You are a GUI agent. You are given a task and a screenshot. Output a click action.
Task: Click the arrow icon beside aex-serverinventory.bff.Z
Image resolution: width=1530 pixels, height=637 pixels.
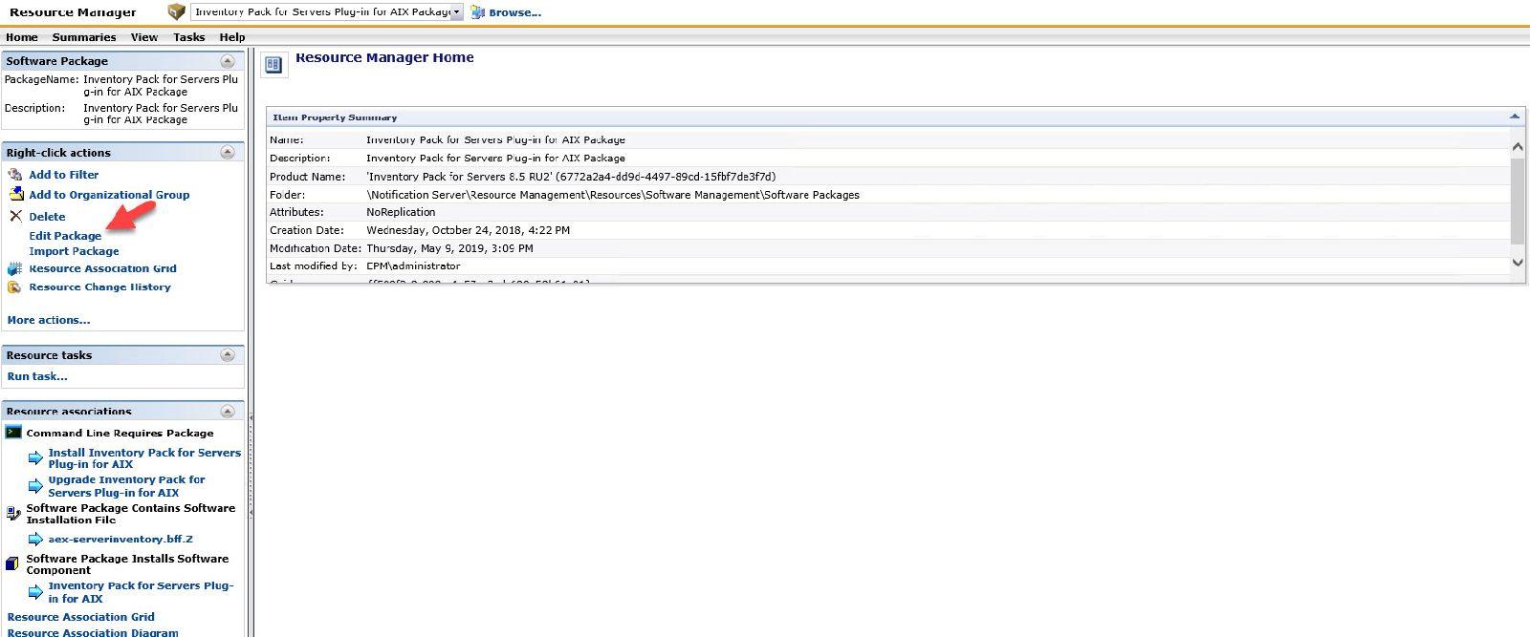35,540
